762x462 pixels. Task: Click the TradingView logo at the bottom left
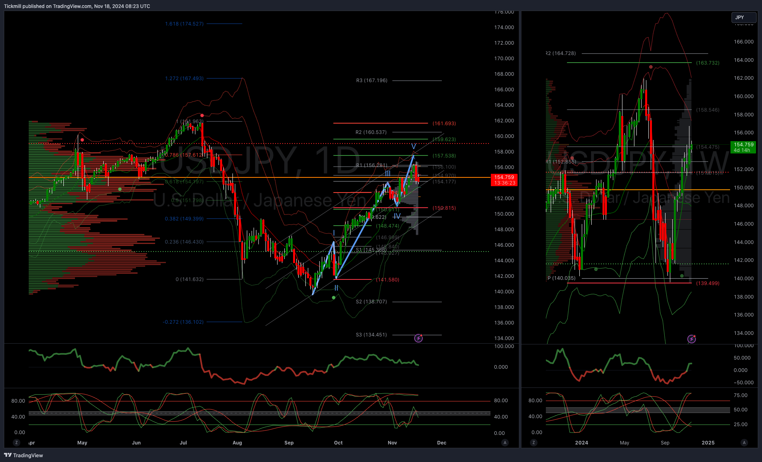(24, 455)
